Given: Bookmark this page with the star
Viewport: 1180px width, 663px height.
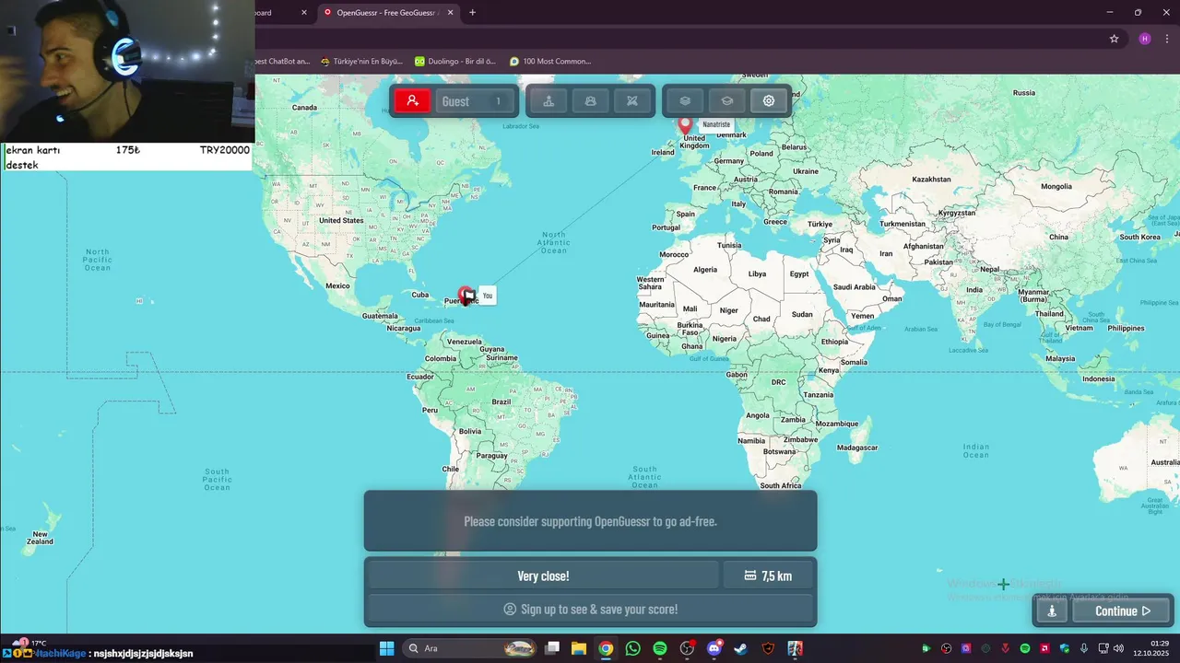Looking at the screenshot, I should 1114,39.
